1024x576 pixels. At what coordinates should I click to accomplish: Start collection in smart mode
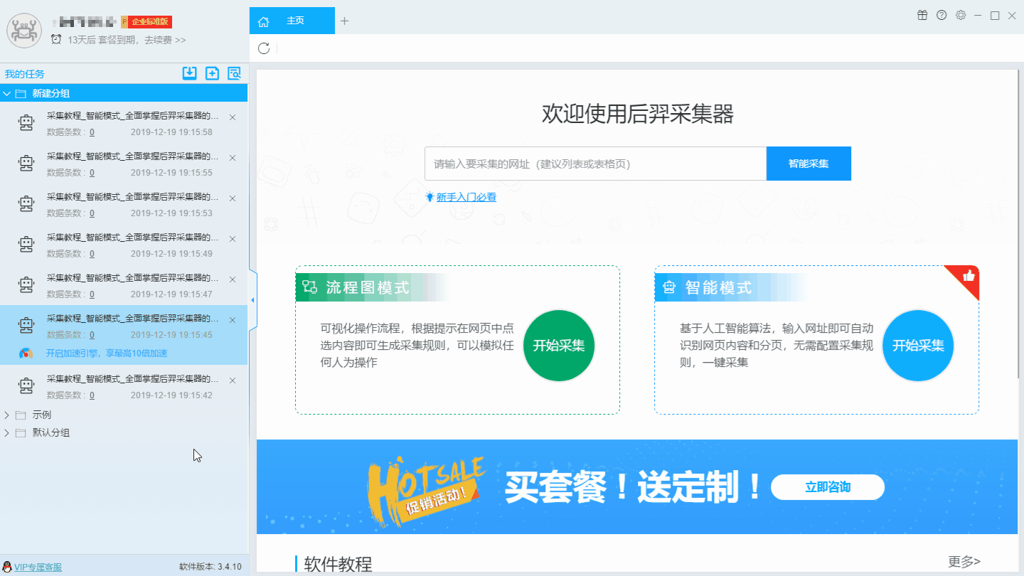click(918, 346)
